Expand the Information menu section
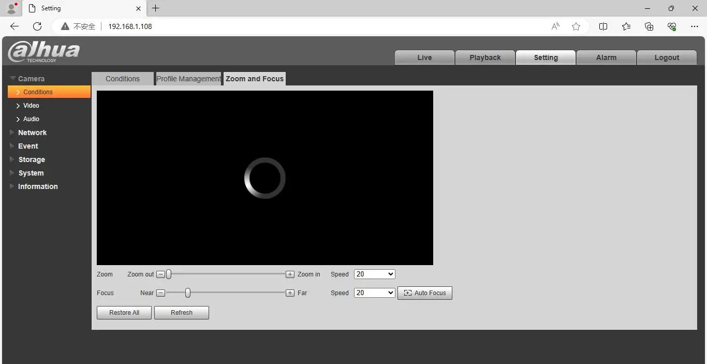The height and width of the screenshot is (364, 707). point(38,186)
